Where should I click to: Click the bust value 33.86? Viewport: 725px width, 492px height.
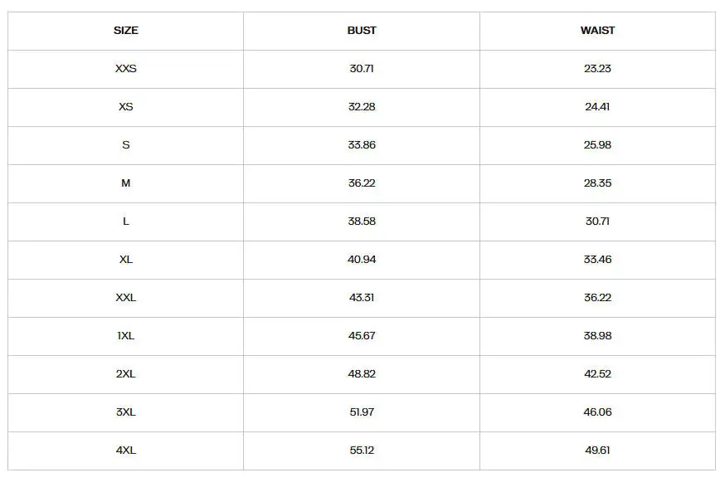click(362, 145)
